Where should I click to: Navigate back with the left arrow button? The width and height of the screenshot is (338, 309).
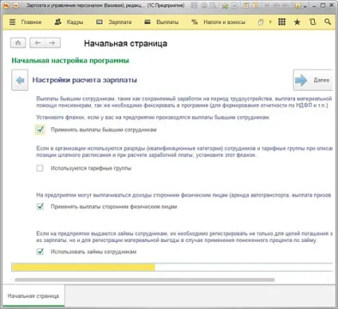pos(37,43)
